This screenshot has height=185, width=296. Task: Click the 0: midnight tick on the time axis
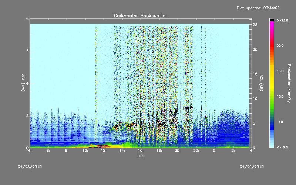215,151
